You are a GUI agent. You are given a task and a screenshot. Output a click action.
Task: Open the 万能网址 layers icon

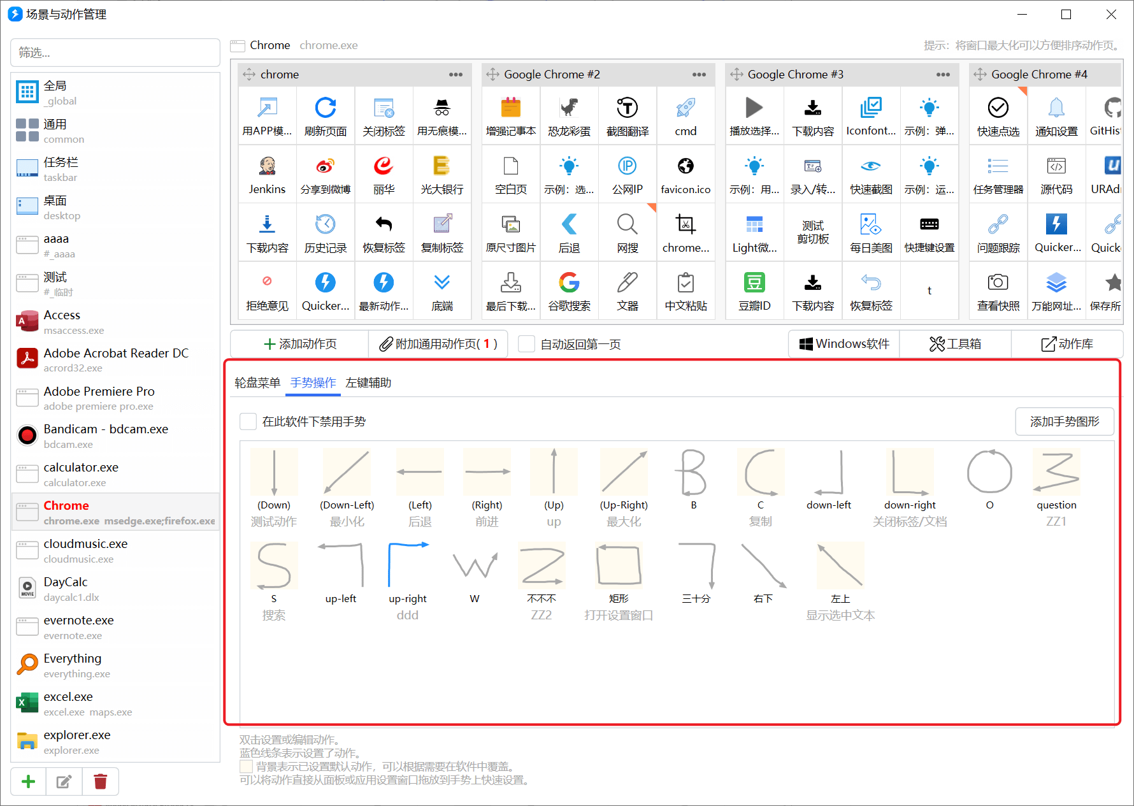pyautogui.click(x=1056, y=282)
